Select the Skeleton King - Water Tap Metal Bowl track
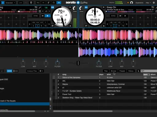The image size is (157, 117). [105, 97]
